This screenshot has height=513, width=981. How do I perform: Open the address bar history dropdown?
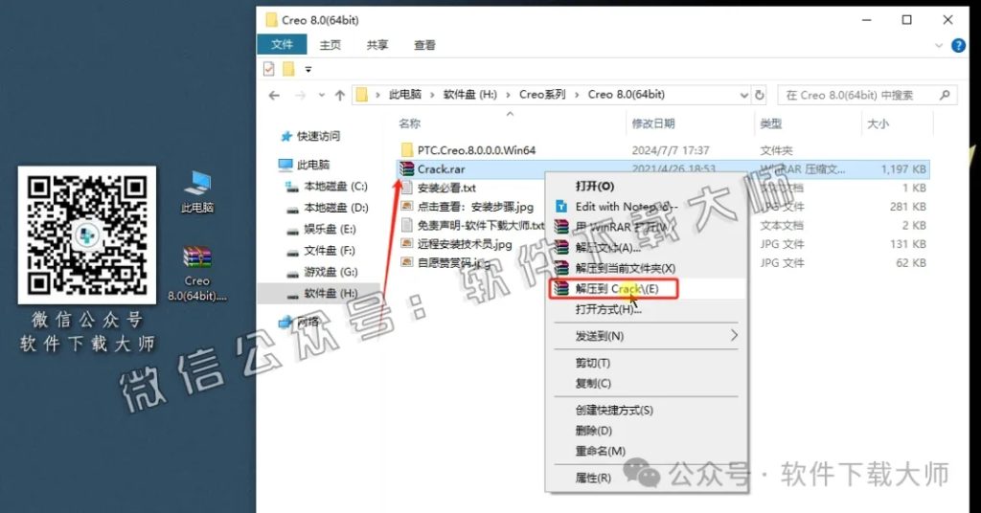click(x=743, y=96)
